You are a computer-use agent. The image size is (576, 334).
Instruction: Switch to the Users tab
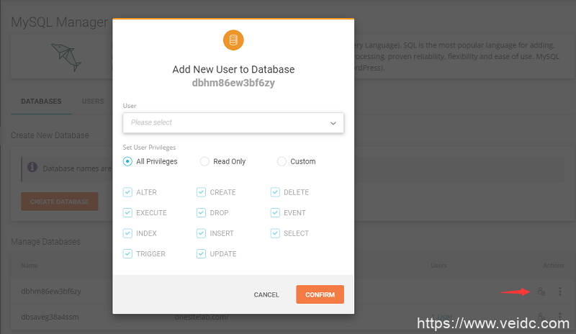point(93,101)
